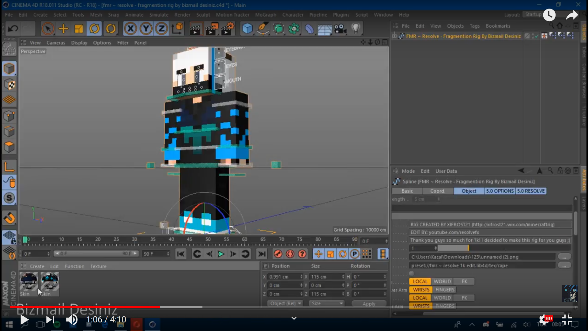
Task: Click the coordinate system icon
Action: click(x=177, y=29)
